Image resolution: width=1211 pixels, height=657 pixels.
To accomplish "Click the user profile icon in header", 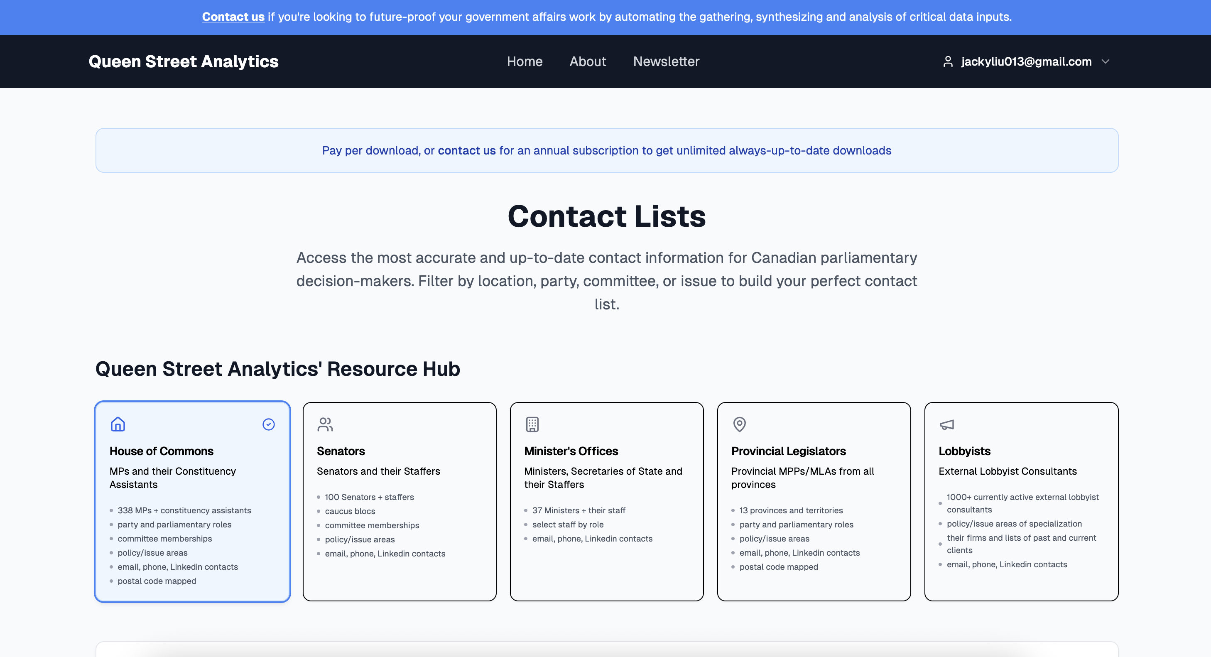I will 948,61.
